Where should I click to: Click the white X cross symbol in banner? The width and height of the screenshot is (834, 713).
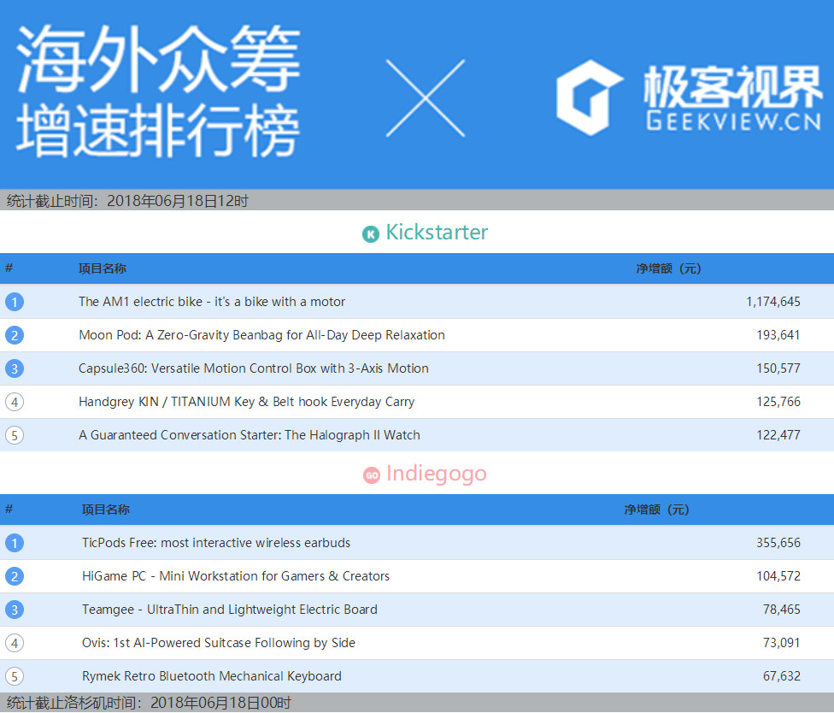click(x=426, y=98)
